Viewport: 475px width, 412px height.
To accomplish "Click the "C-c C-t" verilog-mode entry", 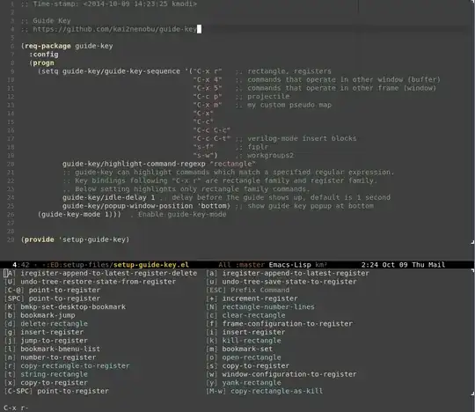I will coord(212,138).
